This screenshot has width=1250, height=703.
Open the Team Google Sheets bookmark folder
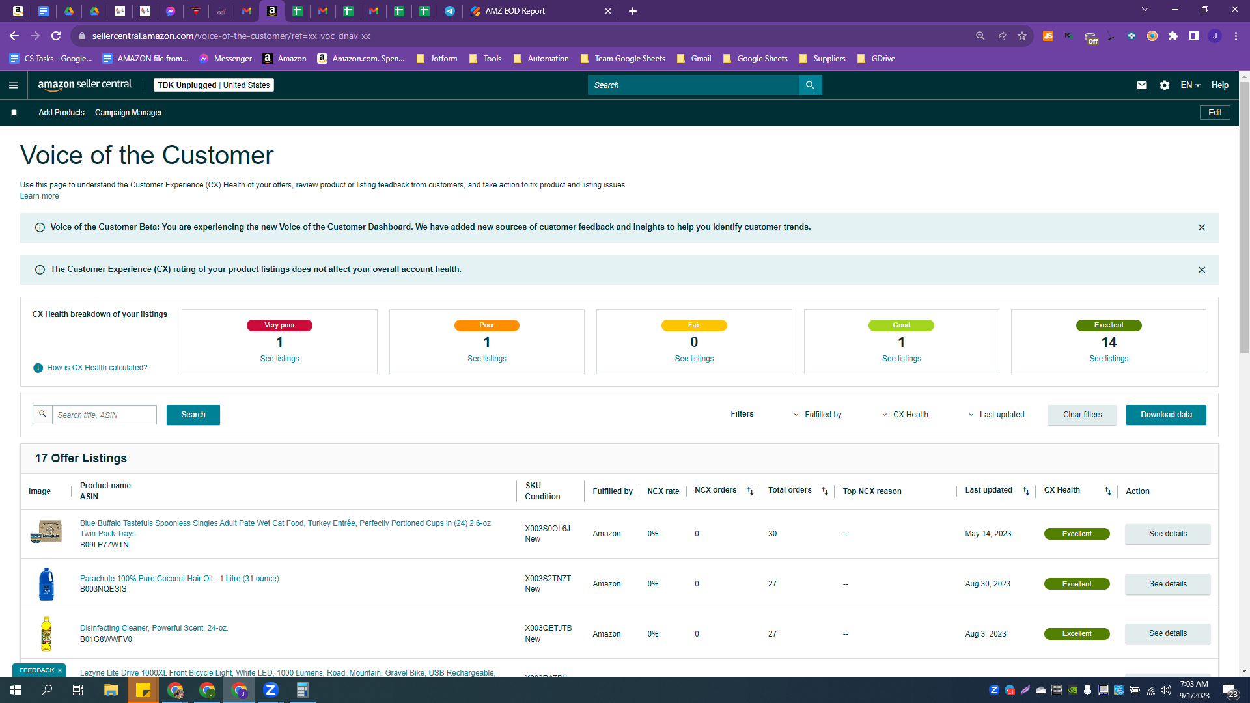(622, 59)
